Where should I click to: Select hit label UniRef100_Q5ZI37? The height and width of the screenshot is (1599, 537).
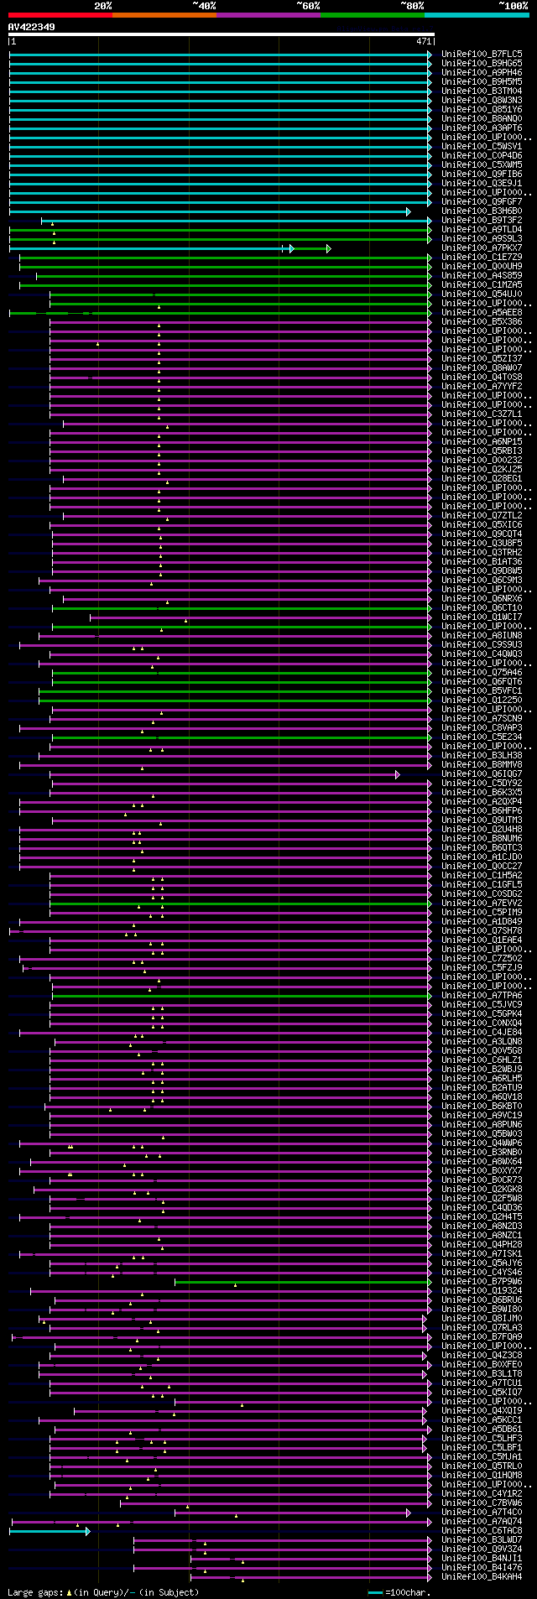pyautogui.click(x=482, y=359)
